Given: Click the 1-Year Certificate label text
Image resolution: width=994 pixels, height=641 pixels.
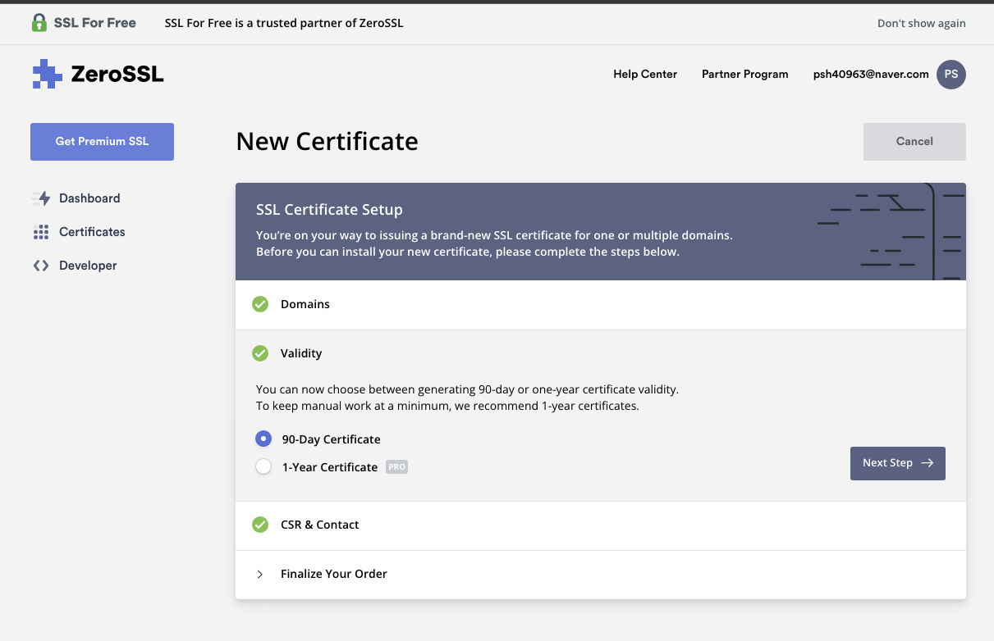Looking at the screenshot, I should 330,467.
